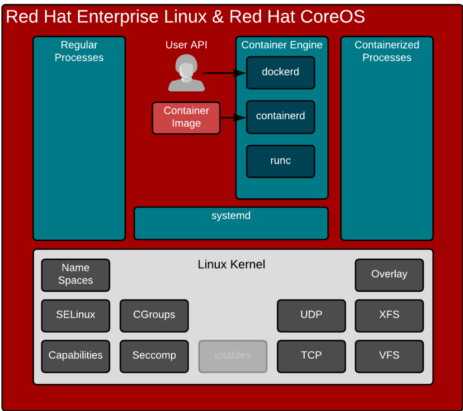Screen dimensions: 463x411
Task: Select the SELinux kernel box
Action: (x=76, y=316)
